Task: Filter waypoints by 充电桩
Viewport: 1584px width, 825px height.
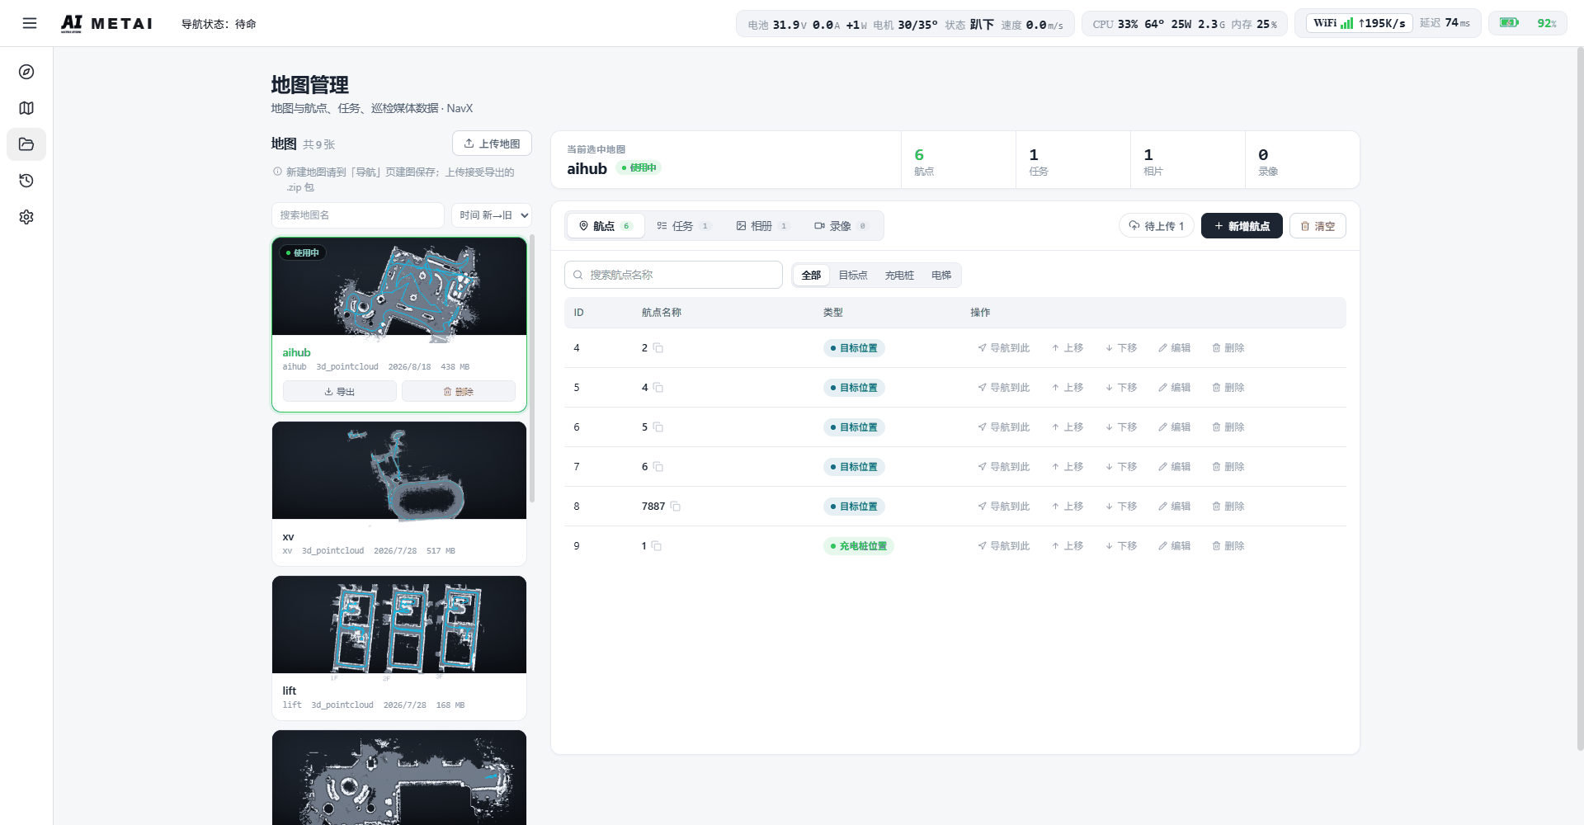Action: point(899,276)
